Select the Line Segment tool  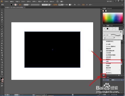[2, 24]
